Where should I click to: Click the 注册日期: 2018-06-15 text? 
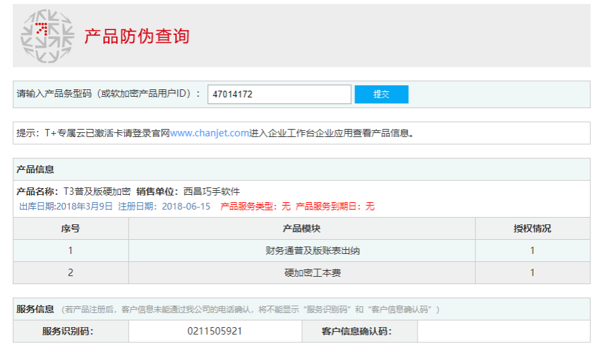point(164,206)
